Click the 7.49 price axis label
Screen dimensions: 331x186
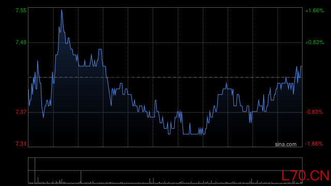click(x=21, y=42)
